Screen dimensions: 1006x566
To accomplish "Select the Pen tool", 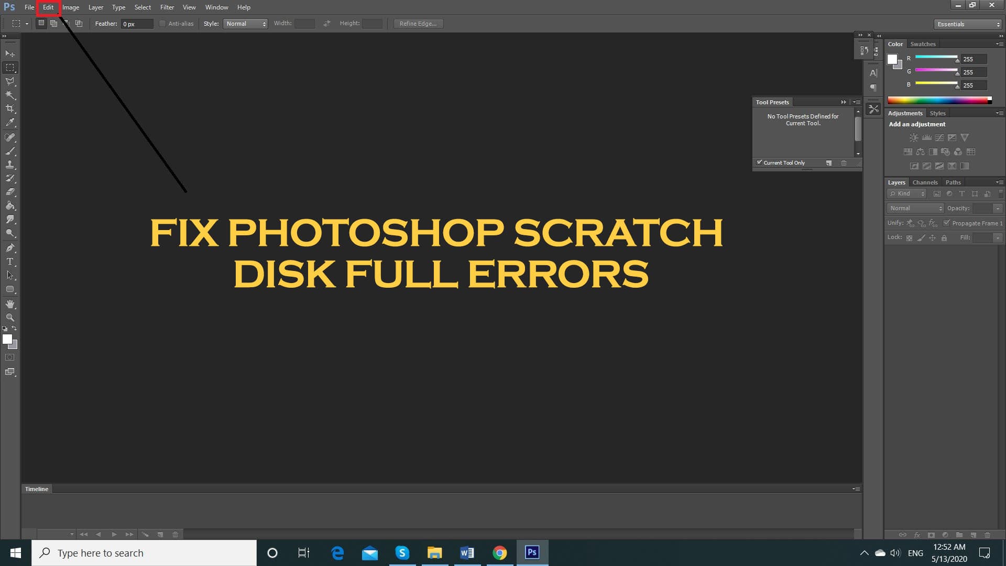I will pyautogui.click(x=10, y=248).
